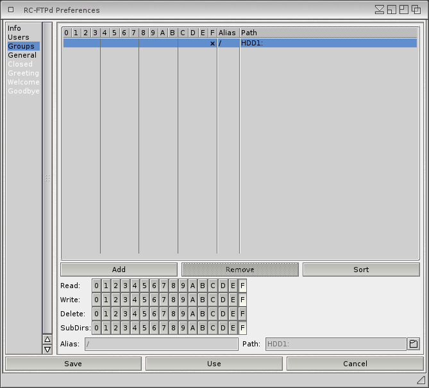The image size is (429, 388).
Task: Toggle SubDirs permission for group 5
Action: [x=144, y=328]
